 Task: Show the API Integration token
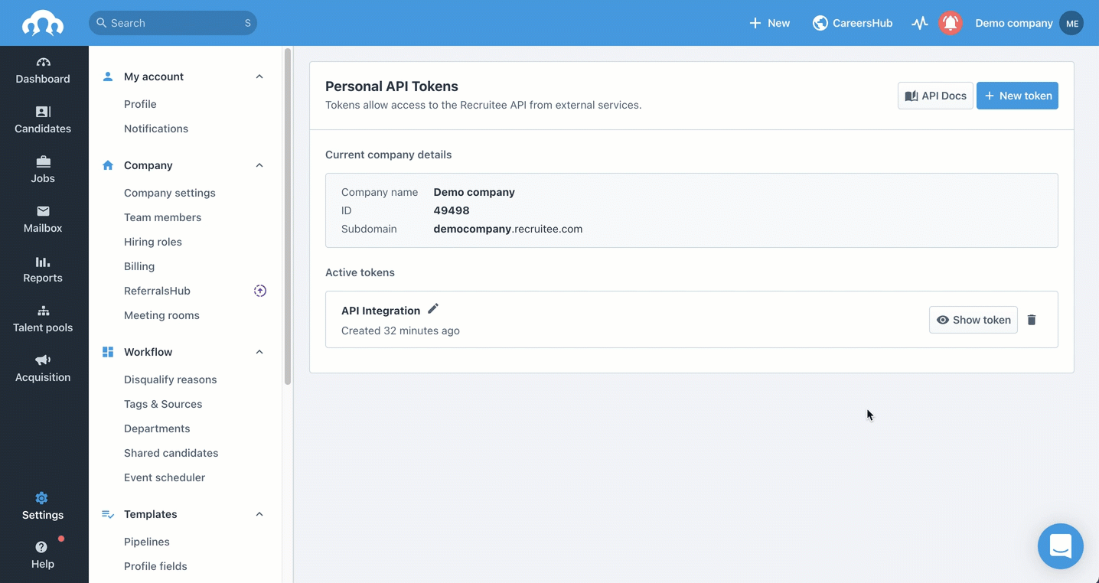973,320
